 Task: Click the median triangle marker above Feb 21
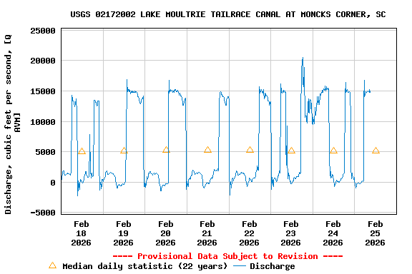(207, 150)
